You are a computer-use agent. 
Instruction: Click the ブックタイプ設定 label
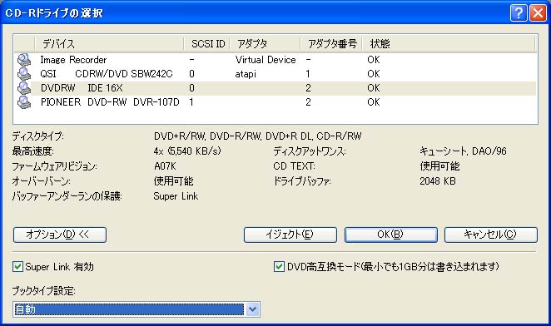pos(43,291)
